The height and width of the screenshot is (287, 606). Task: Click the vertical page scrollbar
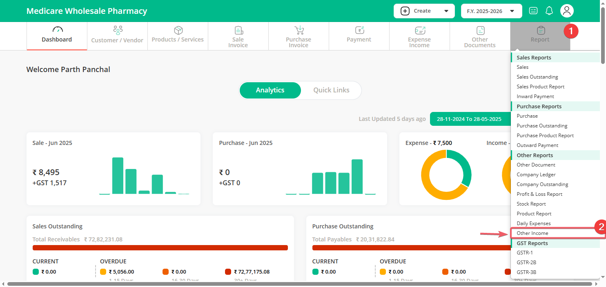(x=603, y=36)
